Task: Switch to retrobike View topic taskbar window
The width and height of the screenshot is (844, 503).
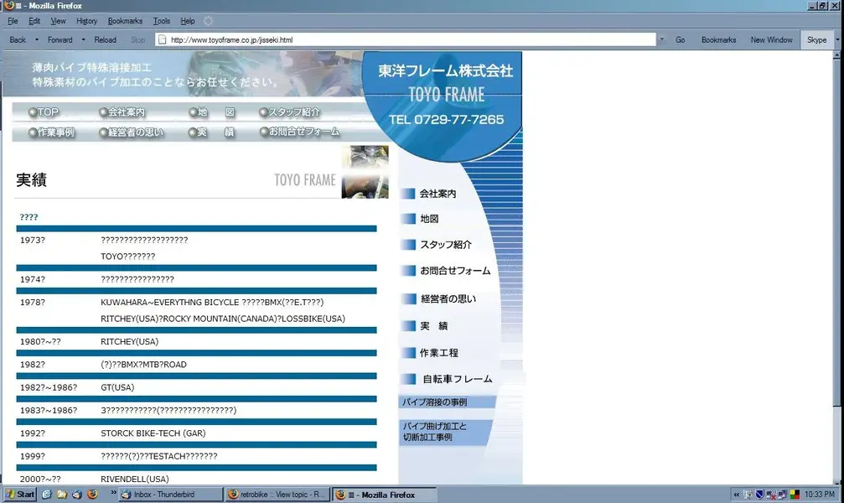Action: tap(277, 495)
